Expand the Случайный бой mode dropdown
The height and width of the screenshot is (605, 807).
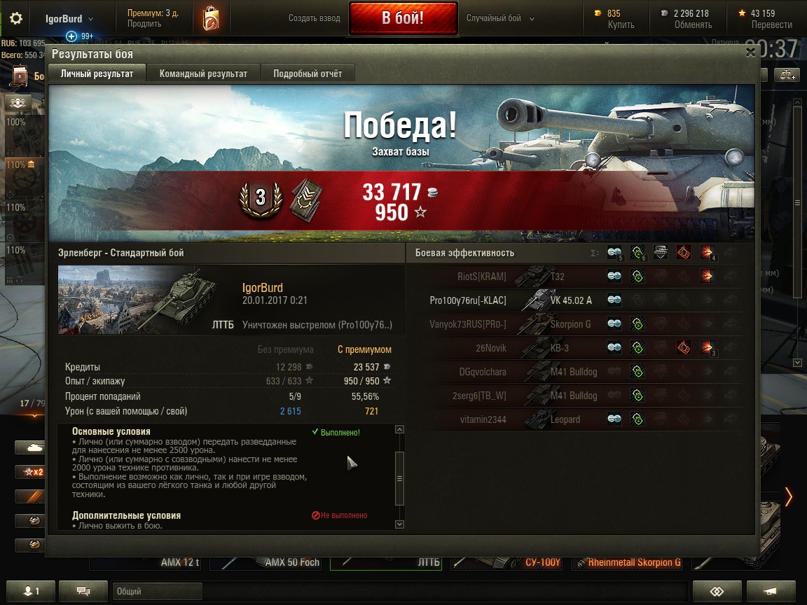click(500, 18)
